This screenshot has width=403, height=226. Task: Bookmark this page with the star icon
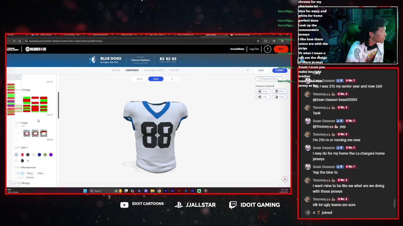[x=258, y=41]
